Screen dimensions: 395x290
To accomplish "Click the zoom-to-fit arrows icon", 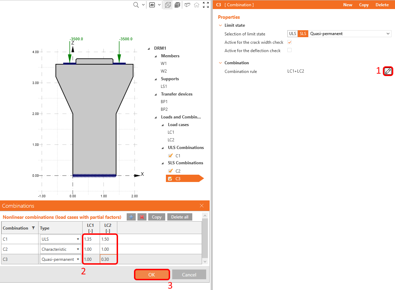I will click(x=206, y=5).
